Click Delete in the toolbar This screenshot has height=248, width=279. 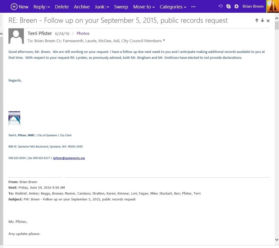tap(62, 7)
